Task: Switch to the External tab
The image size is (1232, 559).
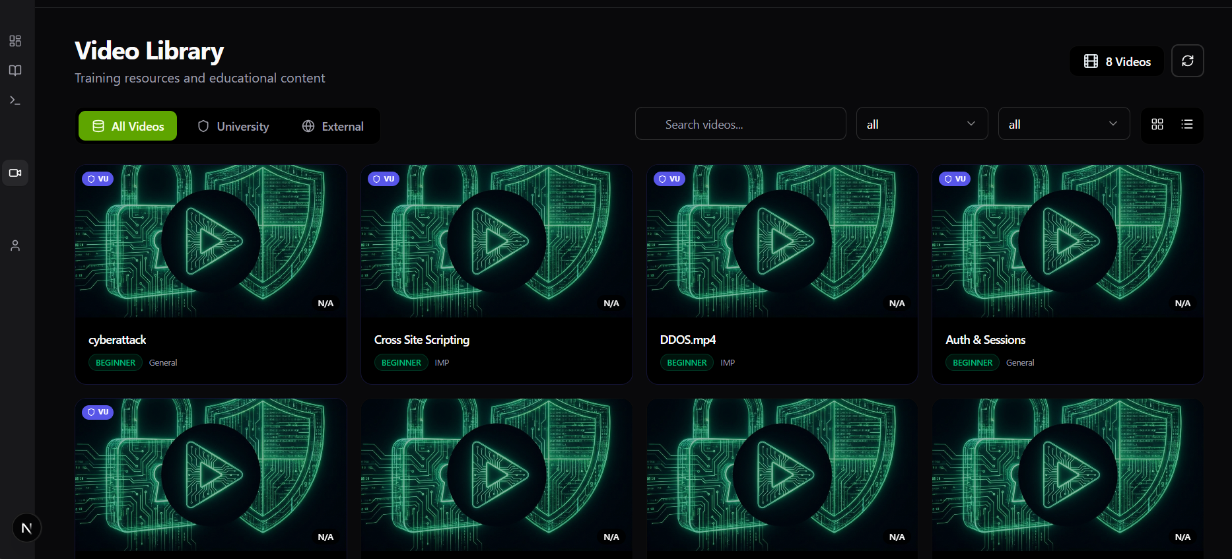Action: pyautogui.click(x=333, y=126)
